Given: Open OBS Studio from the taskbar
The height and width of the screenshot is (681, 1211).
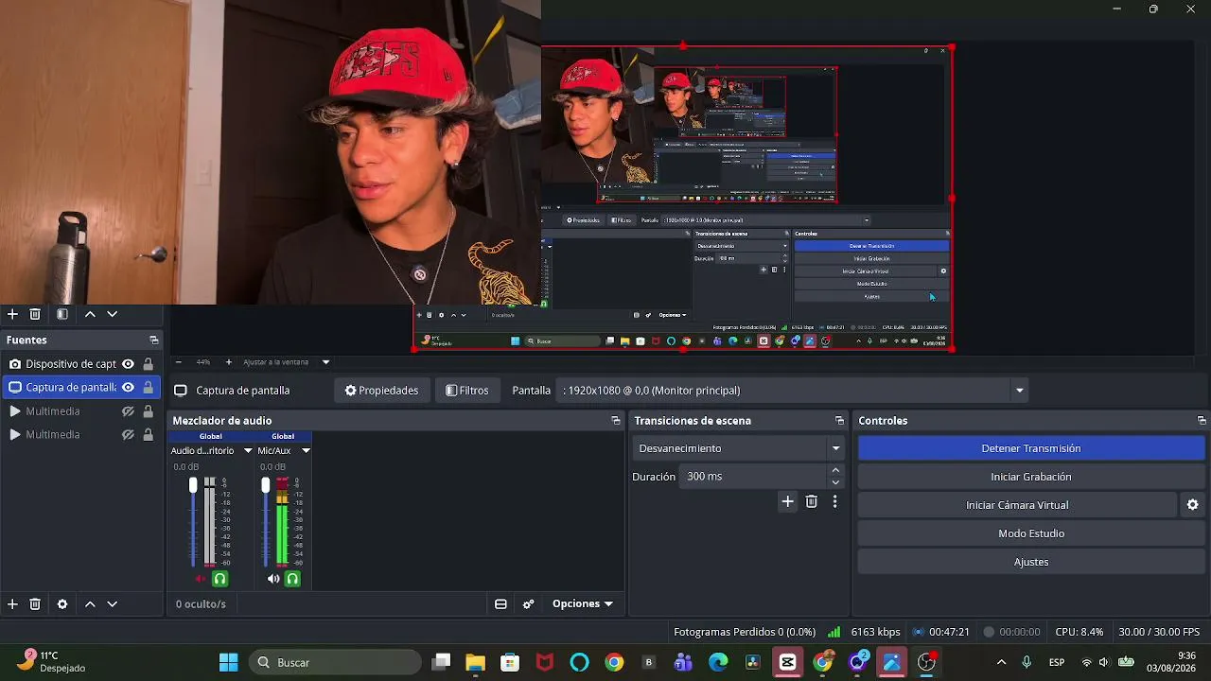Looking at the screenshot, I should click(926, 662).
